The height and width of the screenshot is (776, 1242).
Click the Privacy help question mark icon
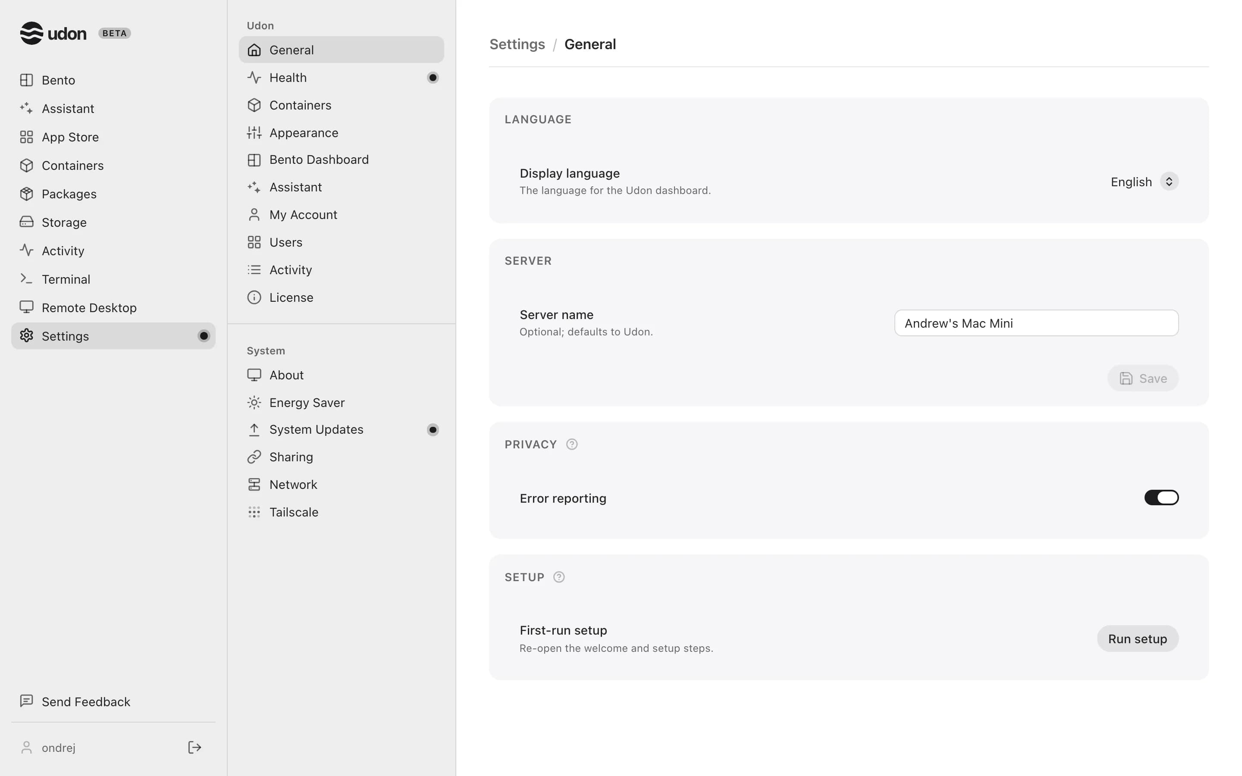click(x=572, y=444)
